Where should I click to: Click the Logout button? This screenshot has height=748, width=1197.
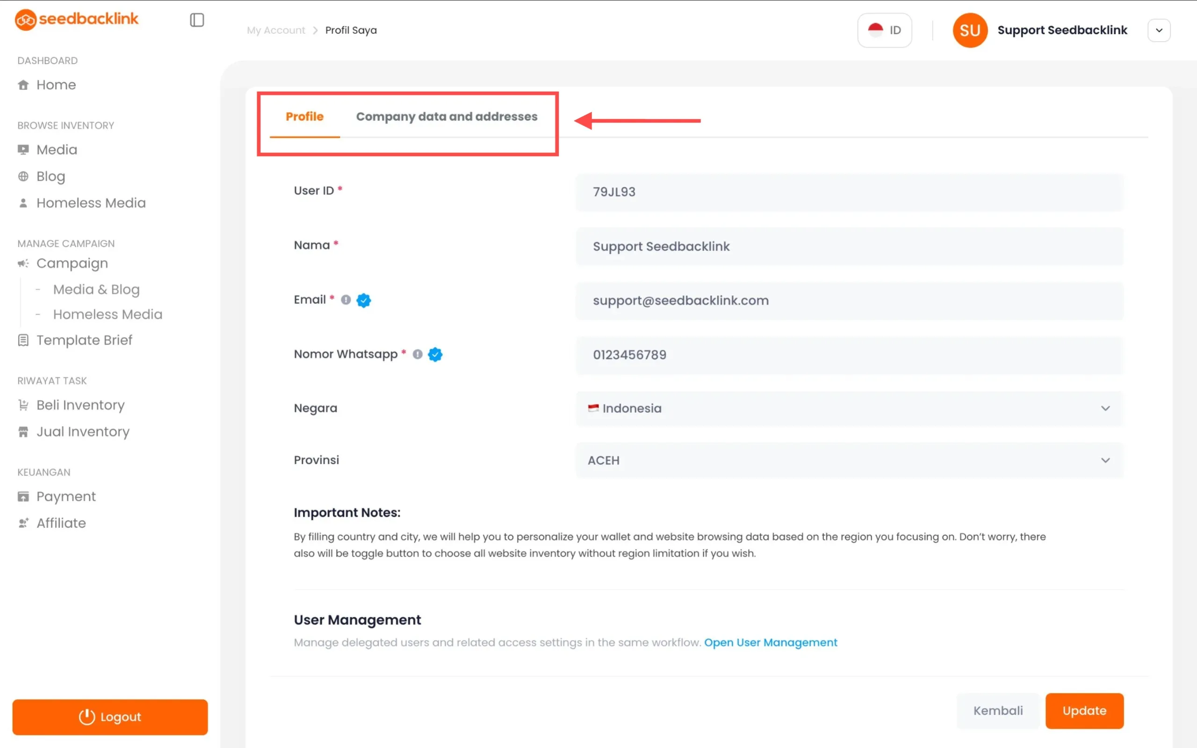coord(110,717)
